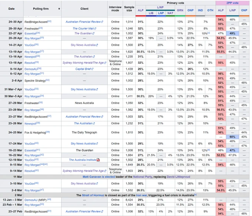Click the Date column header
This screenshot has width=252, height=216.
tap(11, 9)
